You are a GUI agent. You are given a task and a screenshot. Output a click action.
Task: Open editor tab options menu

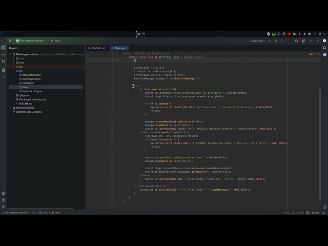(x=318, y=48)
